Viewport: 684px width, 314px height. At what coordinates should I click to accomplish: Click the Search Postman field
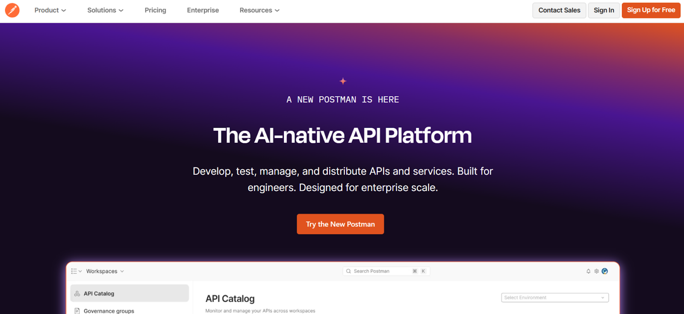pyautogui.click(x=386, y=271)
